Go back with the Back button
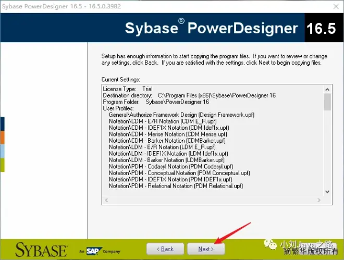The image size is (344, 260). point(165,249)
